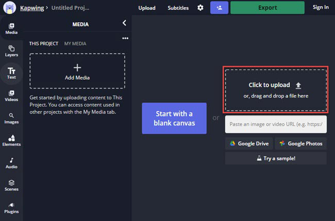Viewport: 335px width, 221px height.
Task: Open the Plugins panel
Action: pos(11,207)
